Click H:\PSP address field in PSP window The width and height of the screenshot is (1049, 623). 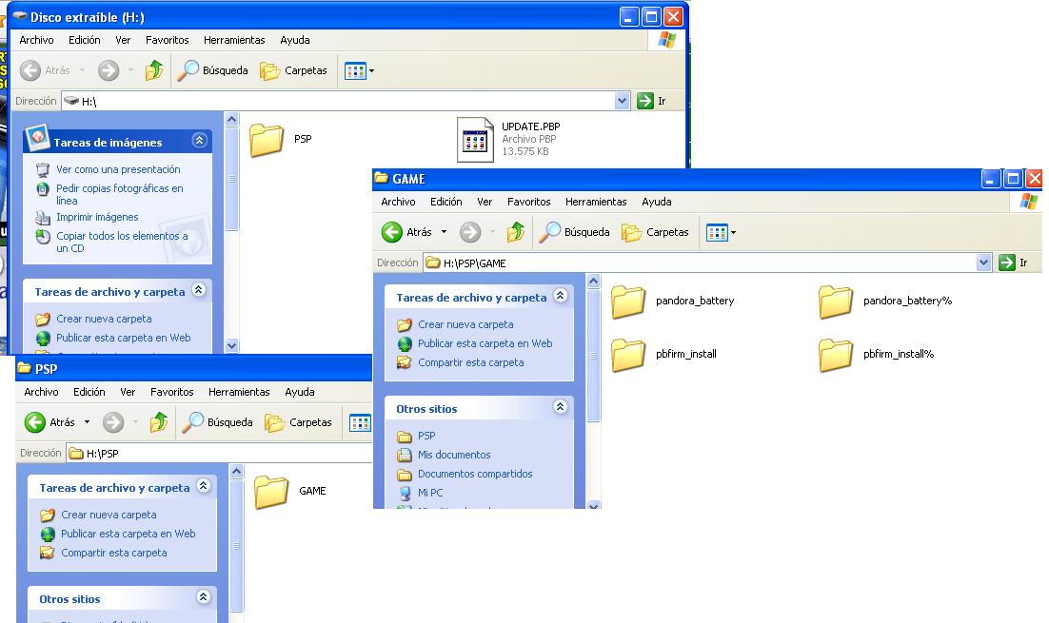[220, 453]
